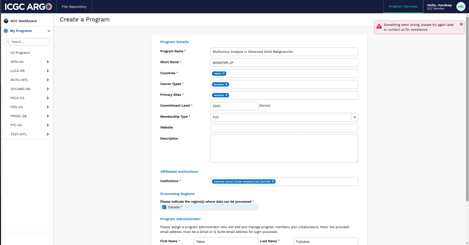The height and width of the screenshot is (245, 469).
Task: Click the Website input field
Action: [x=284, y=128]
